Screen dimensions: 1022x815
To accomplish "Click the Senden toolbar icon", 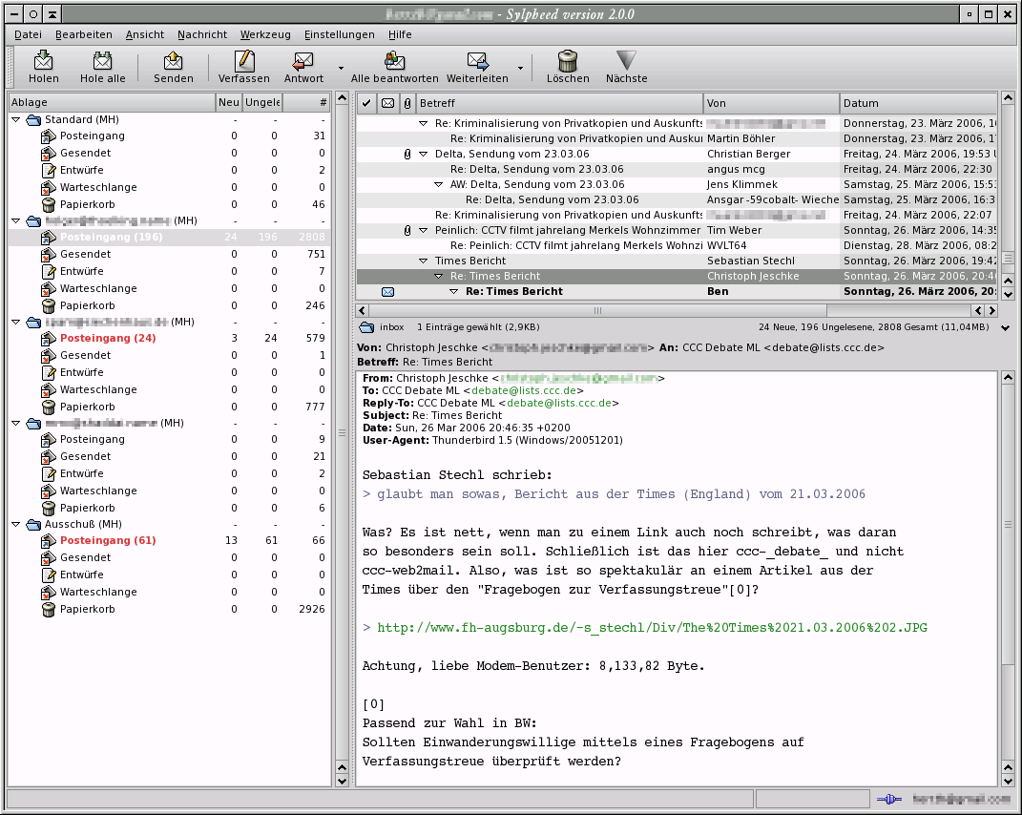I will (x=173, y=62).
